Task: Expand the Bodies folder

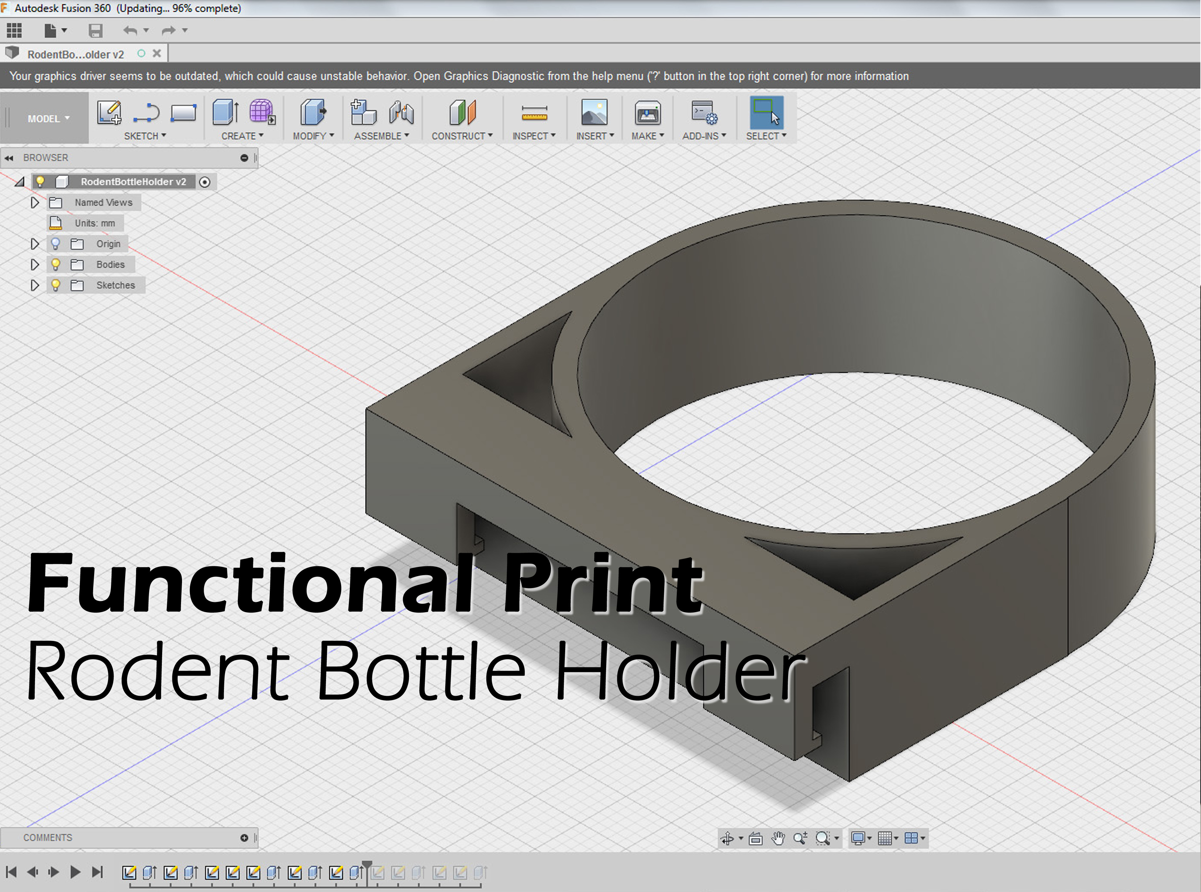Action: click(35, 265)
